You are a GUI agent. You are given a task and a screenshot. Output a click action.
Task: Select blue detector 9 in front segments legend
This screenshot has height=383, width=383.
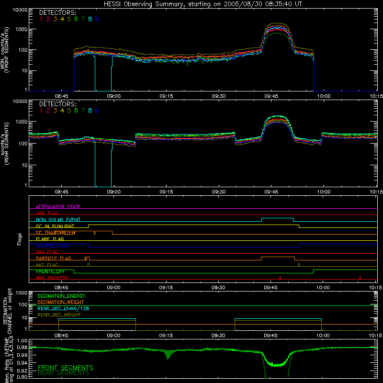tap(97, 19)
